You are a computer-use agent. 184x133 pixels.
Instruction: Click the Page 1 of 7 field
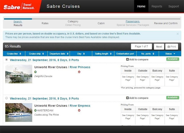tap(141, 46)
